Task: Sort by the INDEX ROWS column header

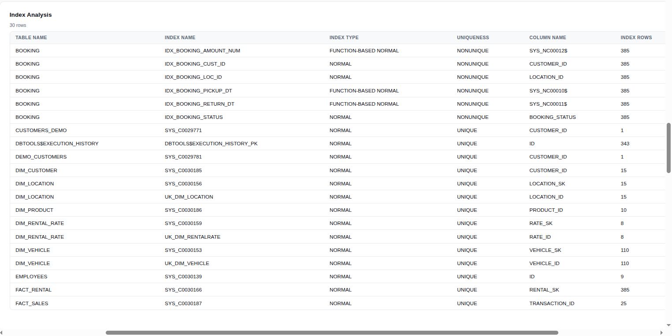Action: click(636, 37)
